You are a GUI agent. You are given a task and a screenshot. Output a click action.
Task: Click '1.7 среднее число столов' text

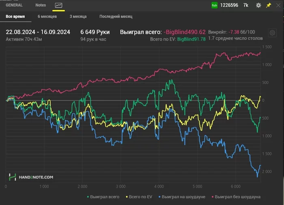click(x=235, y=38)
